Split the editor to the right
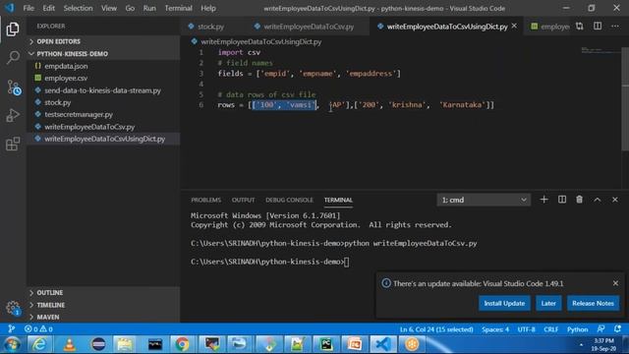Viewport: 629px width, 354px height. coord(598,27)
